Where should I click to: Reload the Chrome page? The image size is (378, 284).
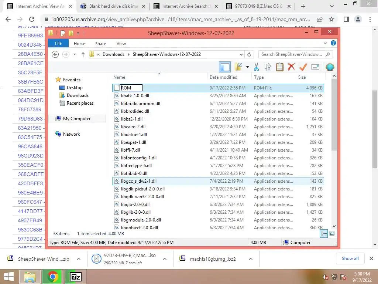click(x=32, y=19)
